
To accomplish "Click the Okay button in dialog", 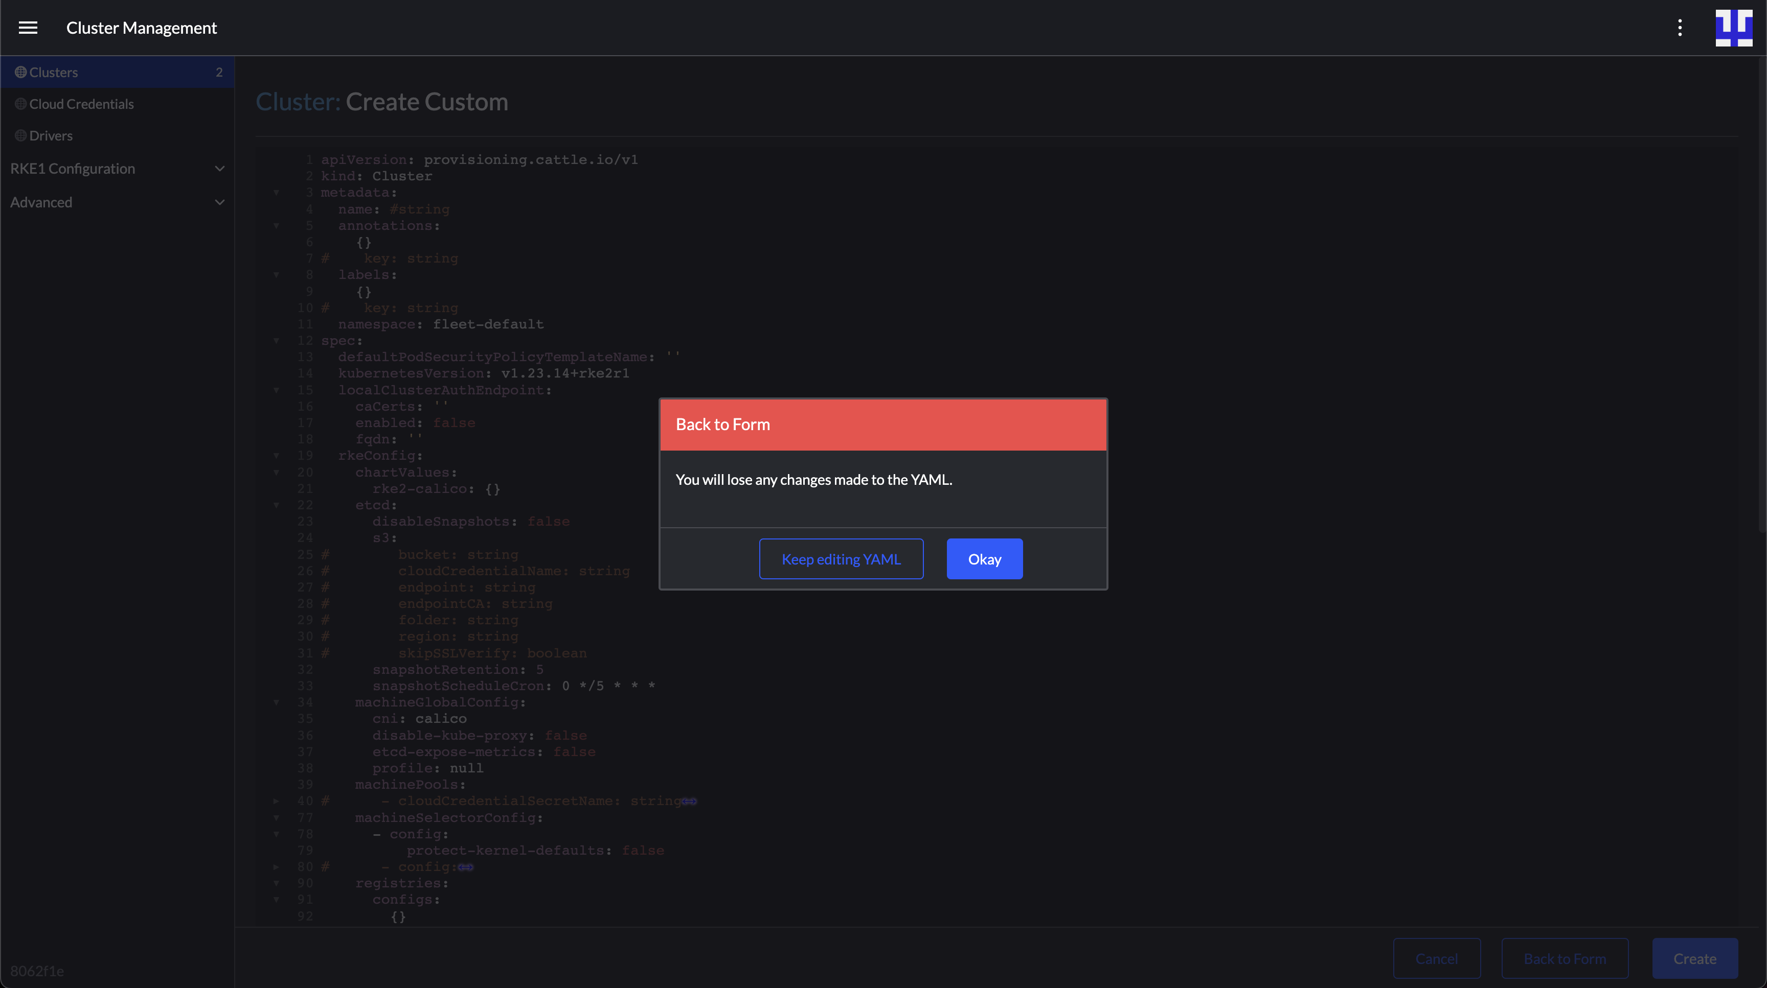I will tap(984, 558).
